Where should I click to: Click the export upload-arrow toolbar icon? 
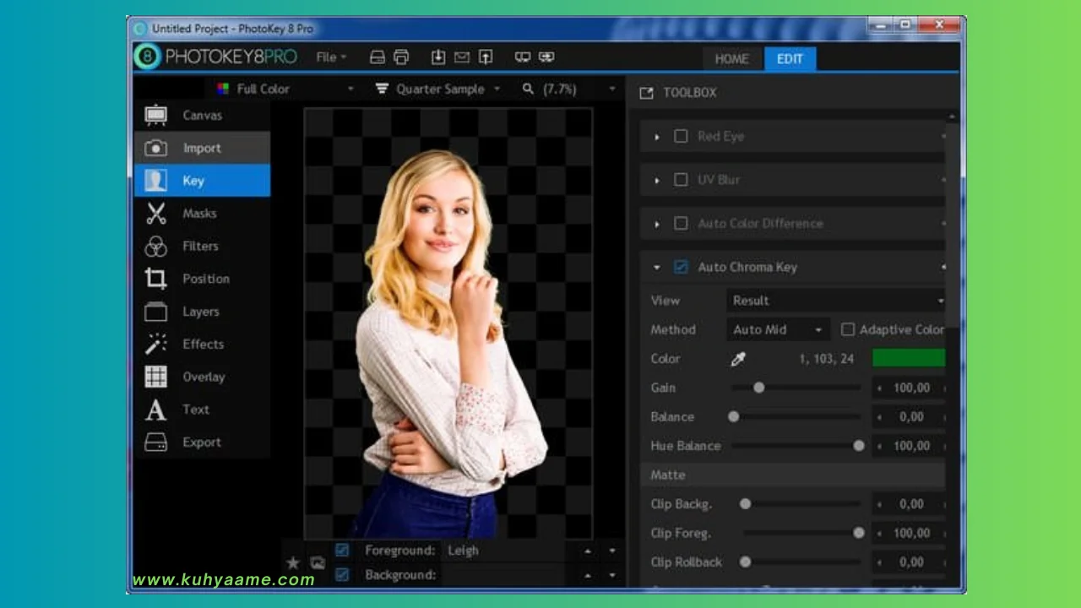(486, 57)
